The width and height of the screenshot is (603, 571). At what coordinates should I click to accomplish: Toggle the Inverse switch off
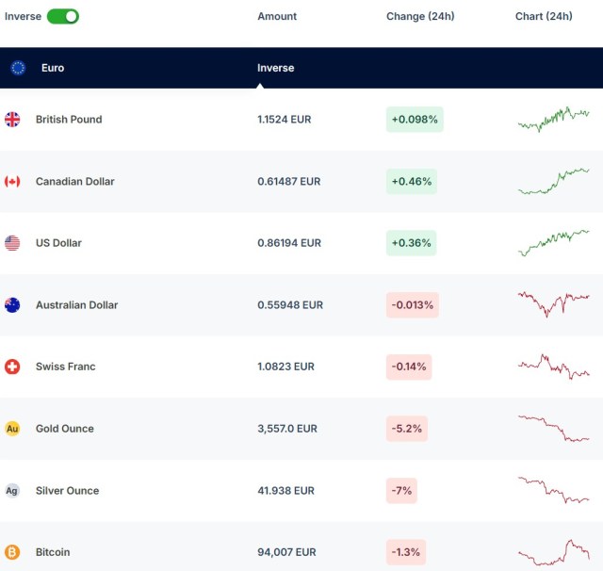pos(62,16)
